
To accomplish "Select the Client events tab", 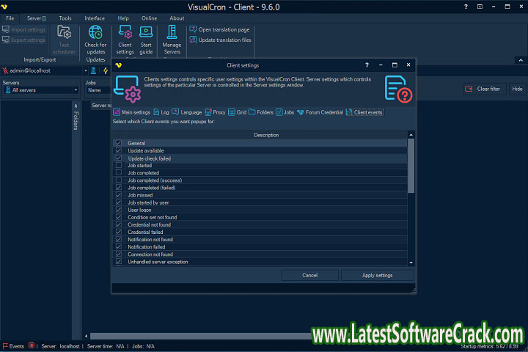I will tap(364, 112).
